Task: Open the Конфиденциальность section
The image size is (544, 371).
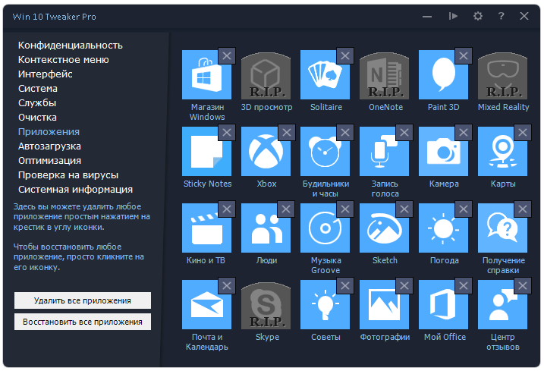Action: tap(70, 45)
